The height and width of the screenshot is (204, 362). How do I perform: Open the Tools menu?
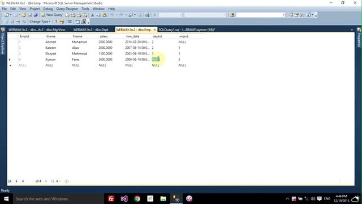click(85, 9)
